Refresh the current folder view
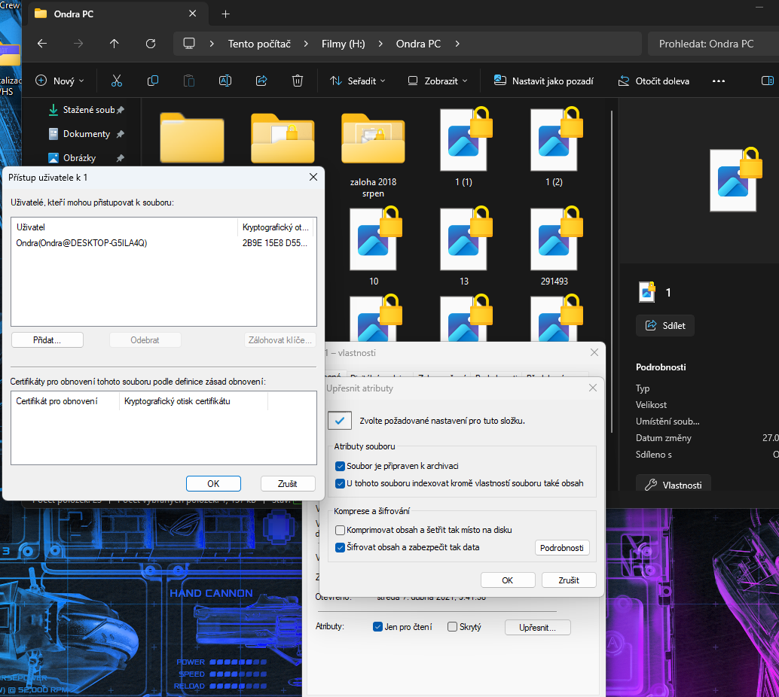Image resolution: width=779 pixels, height=697 pixels. (x=151, y=44)
